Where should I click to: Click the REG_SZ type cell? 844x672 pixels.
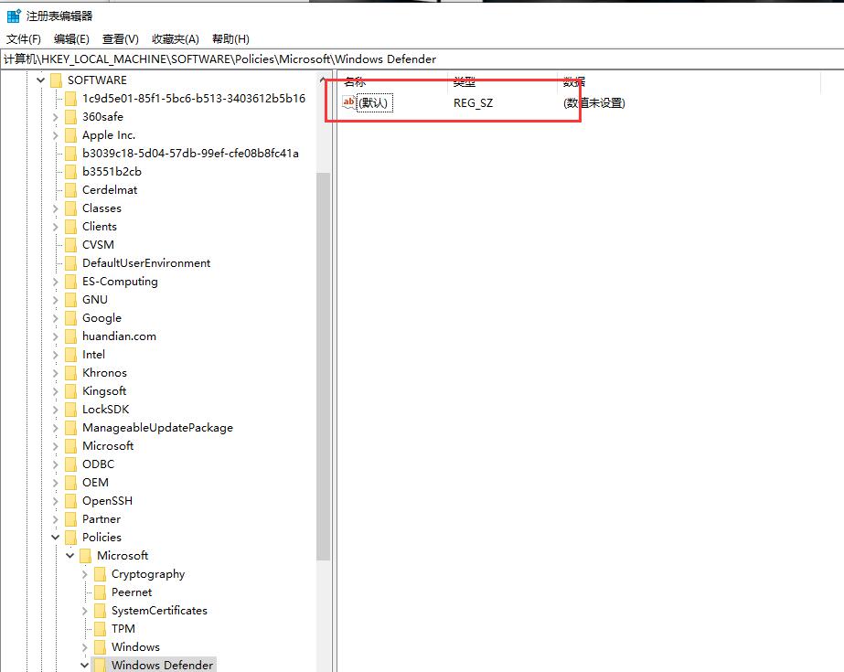point(473,102)
